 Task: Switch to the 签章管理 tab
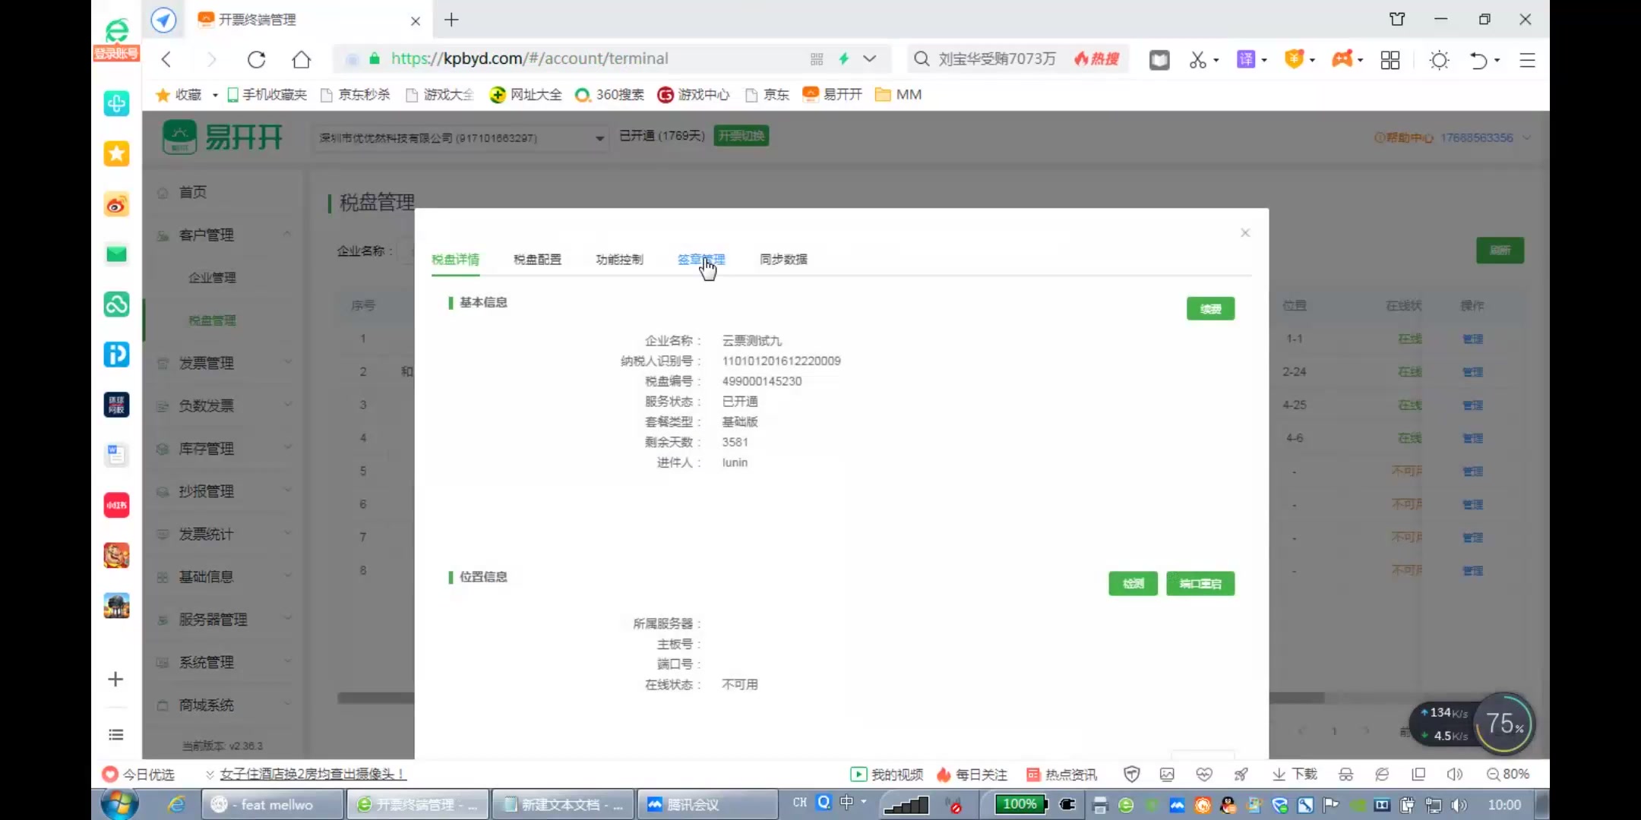(x=700, y=259)
